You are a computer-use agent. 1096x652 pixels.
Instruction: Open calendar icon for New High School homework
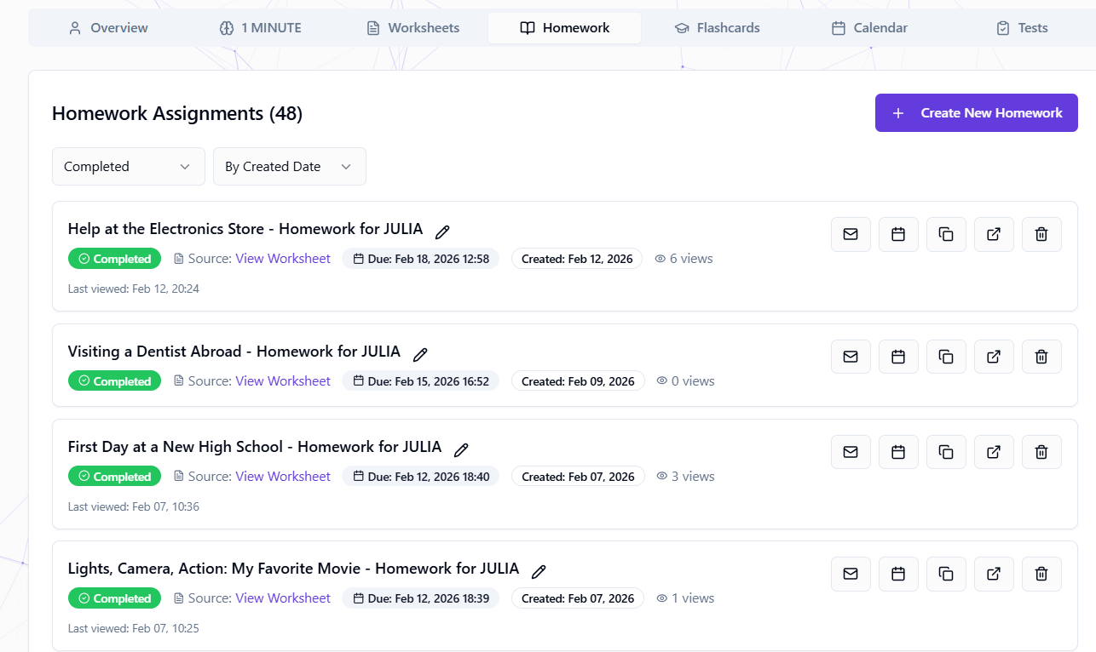pyautogui.click(x=898, y=452)
